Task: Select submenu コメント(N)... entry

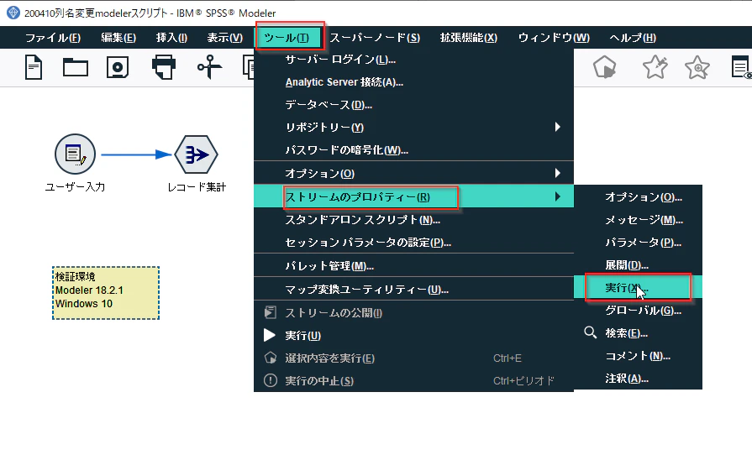Action: 638,356
